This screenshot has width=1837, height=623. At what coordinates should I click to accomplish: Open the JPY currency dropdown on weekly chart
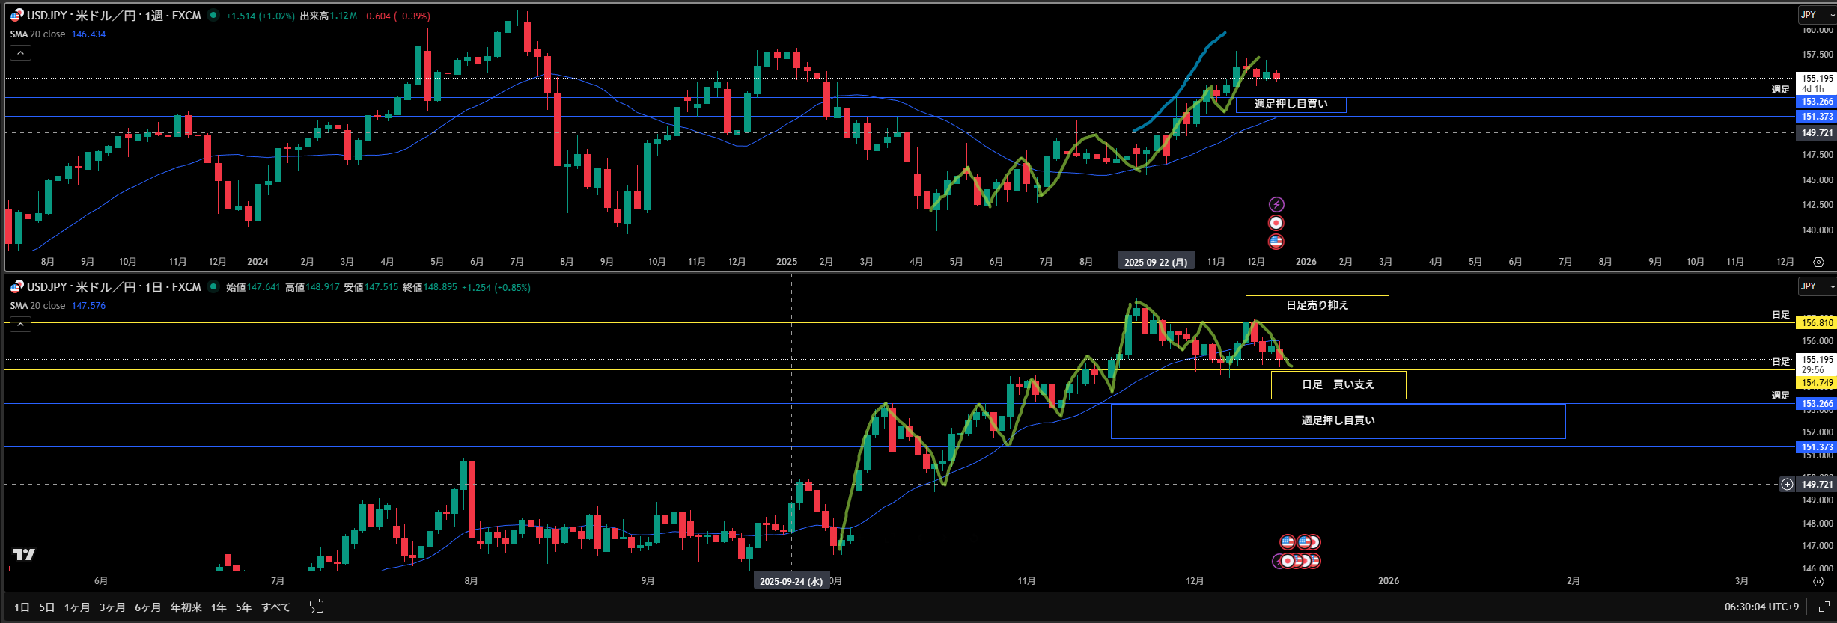[1816, 15]
